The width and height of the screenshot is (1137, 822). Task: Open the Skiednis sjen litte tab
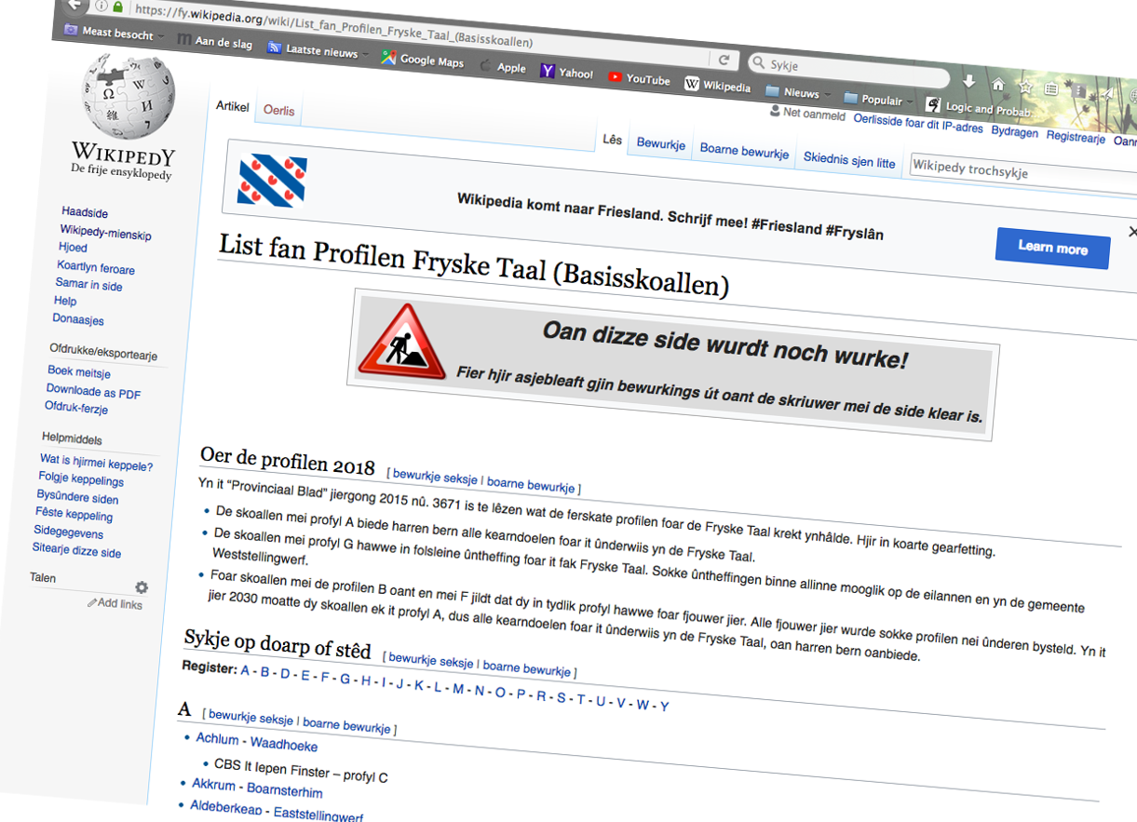(849, 160)
